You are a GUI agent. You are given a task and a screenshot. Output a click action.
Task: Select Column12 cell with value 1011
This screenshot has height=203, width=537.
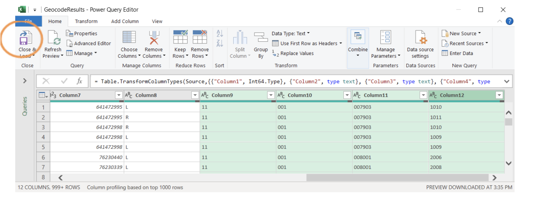tap(466, 117)
